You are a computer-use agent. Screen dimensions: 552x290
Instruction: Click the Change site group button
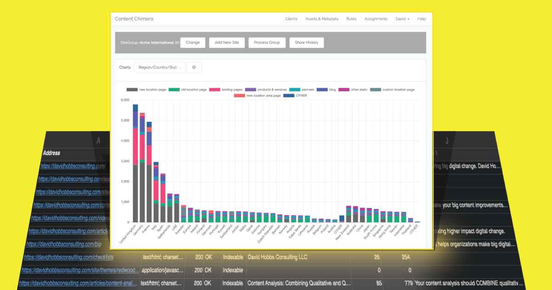tap(193, 42)
